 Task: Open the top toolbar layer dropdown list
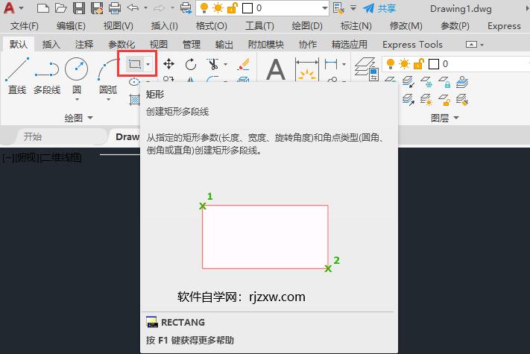click(x=325, y=8)
